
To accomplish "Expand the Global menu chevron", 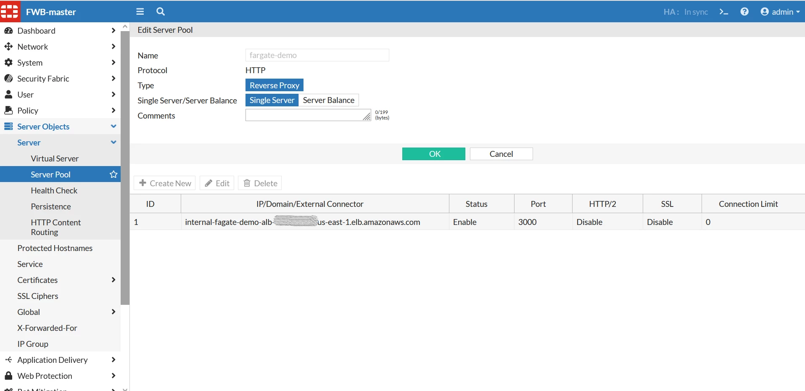I will click(113, 312).
